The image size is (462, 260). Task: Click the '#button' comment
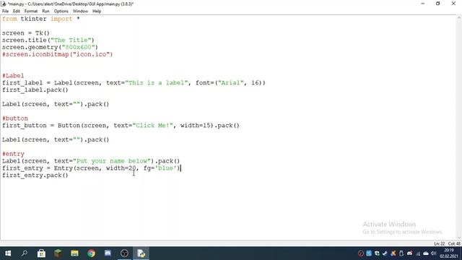coord(15,118)
